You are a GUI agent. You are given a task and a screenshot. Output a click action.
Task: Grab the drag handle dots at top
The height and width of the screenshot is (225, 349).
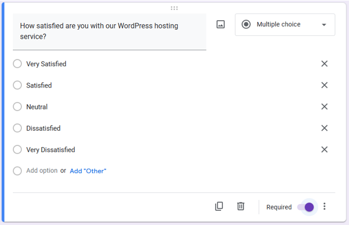tap(174, 8)
